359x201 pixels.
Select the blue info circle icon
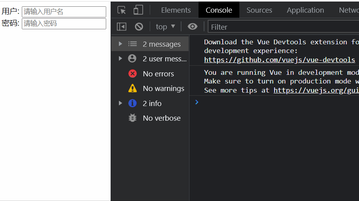pos(132,103)
